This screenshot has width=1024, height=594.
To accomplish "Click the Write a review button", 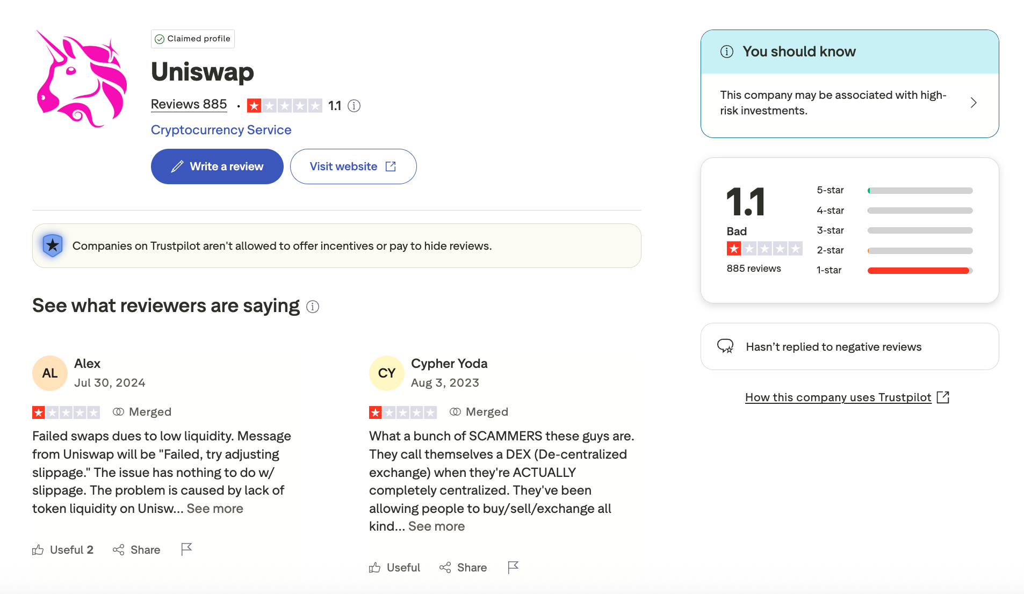I will 217,166.
